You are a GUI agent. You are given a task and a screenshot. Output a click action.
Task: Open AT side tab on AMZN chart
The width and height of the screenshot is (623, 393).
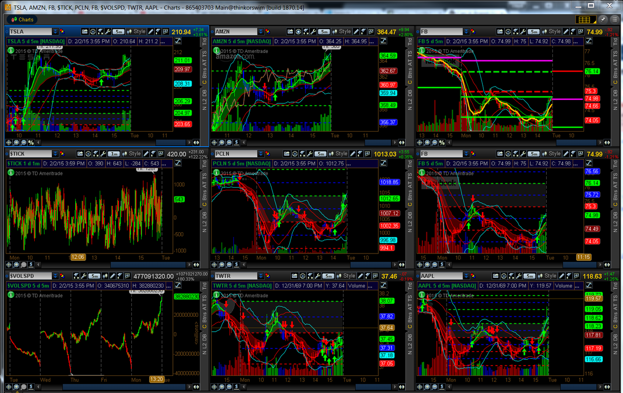(410, 62)
